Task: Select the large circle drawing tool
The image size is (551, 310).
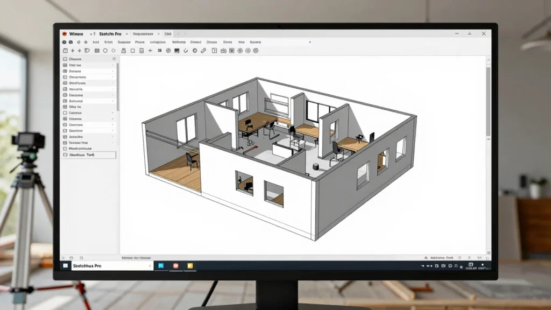Action: 105,51
